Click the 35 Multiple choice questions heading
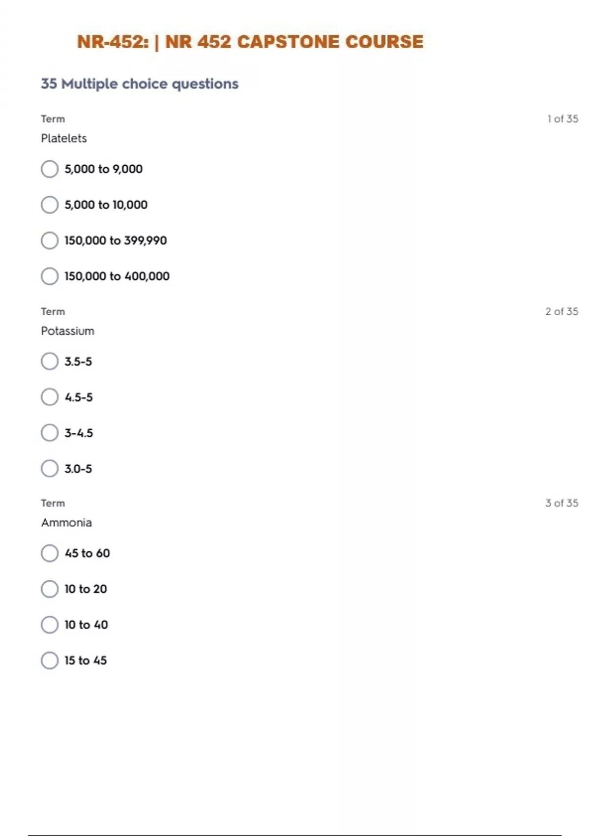 140,84
